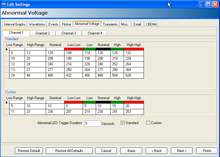Go to previous page with Back

pos(157,151)
